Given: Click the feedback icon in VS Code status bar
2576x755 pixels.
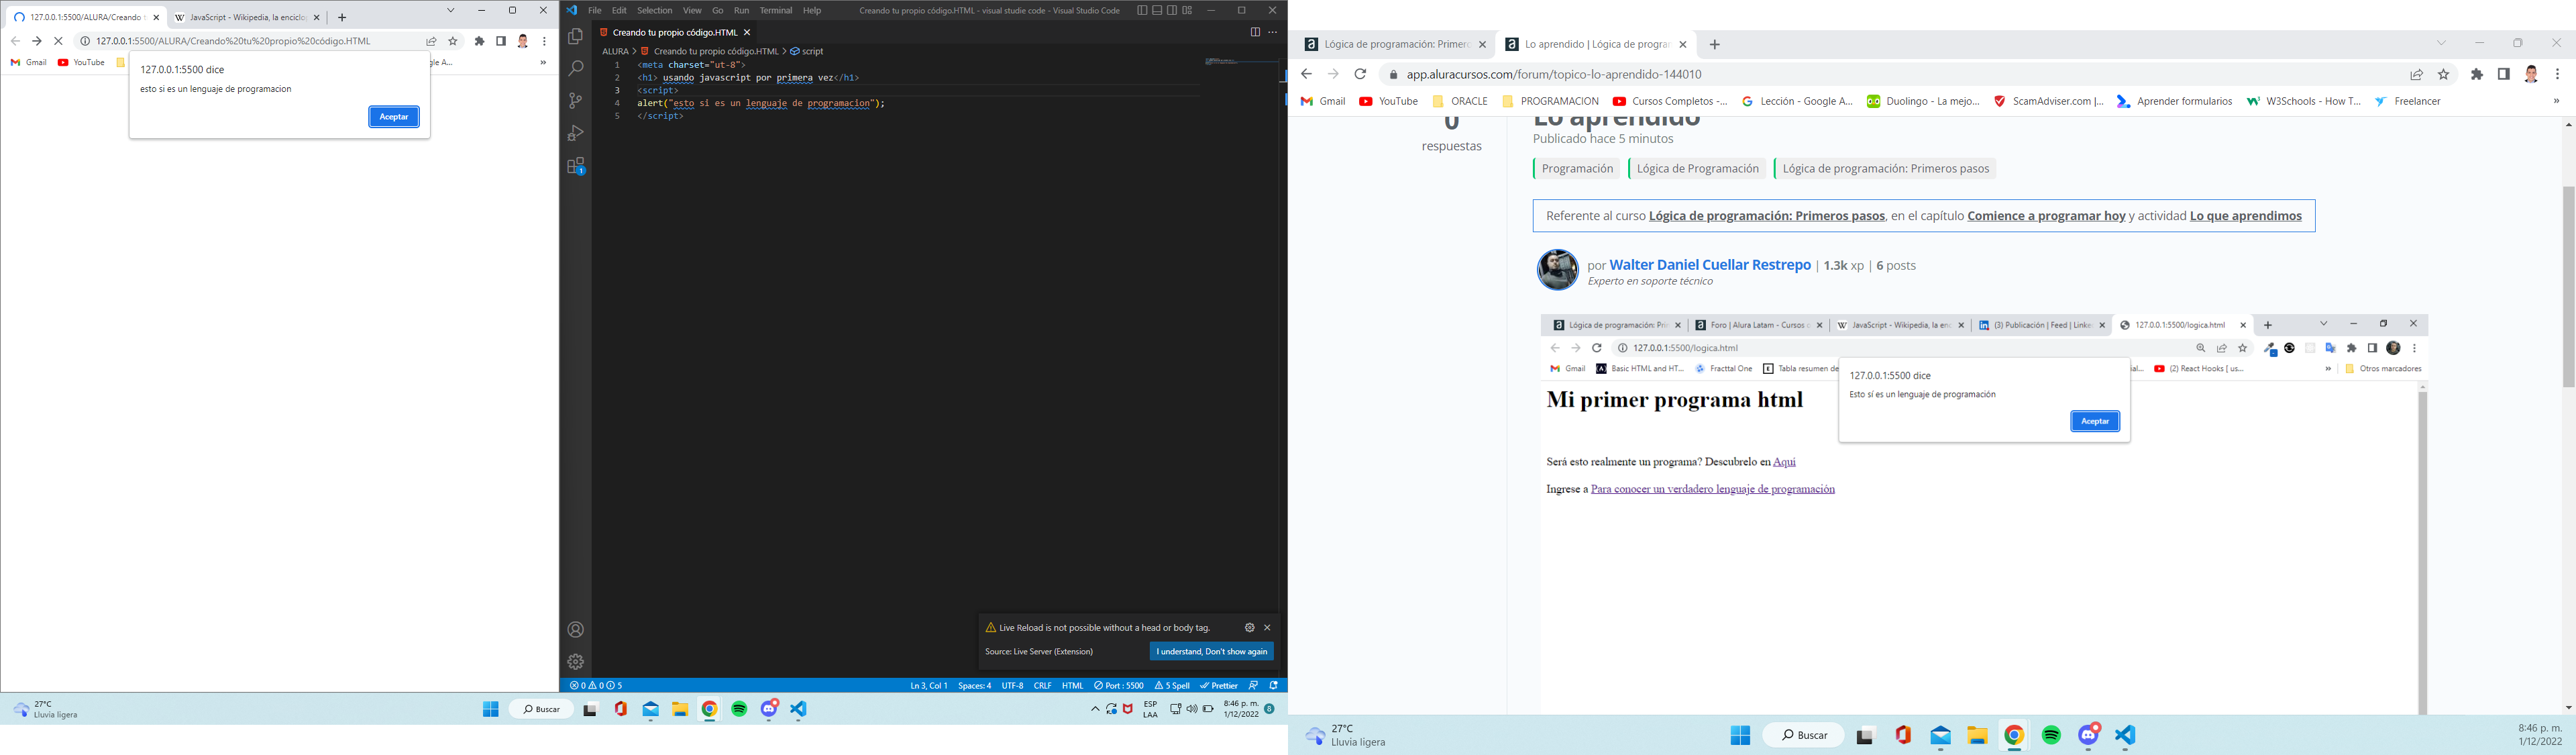Looking at the screenshot, I should pos(1253,685).
